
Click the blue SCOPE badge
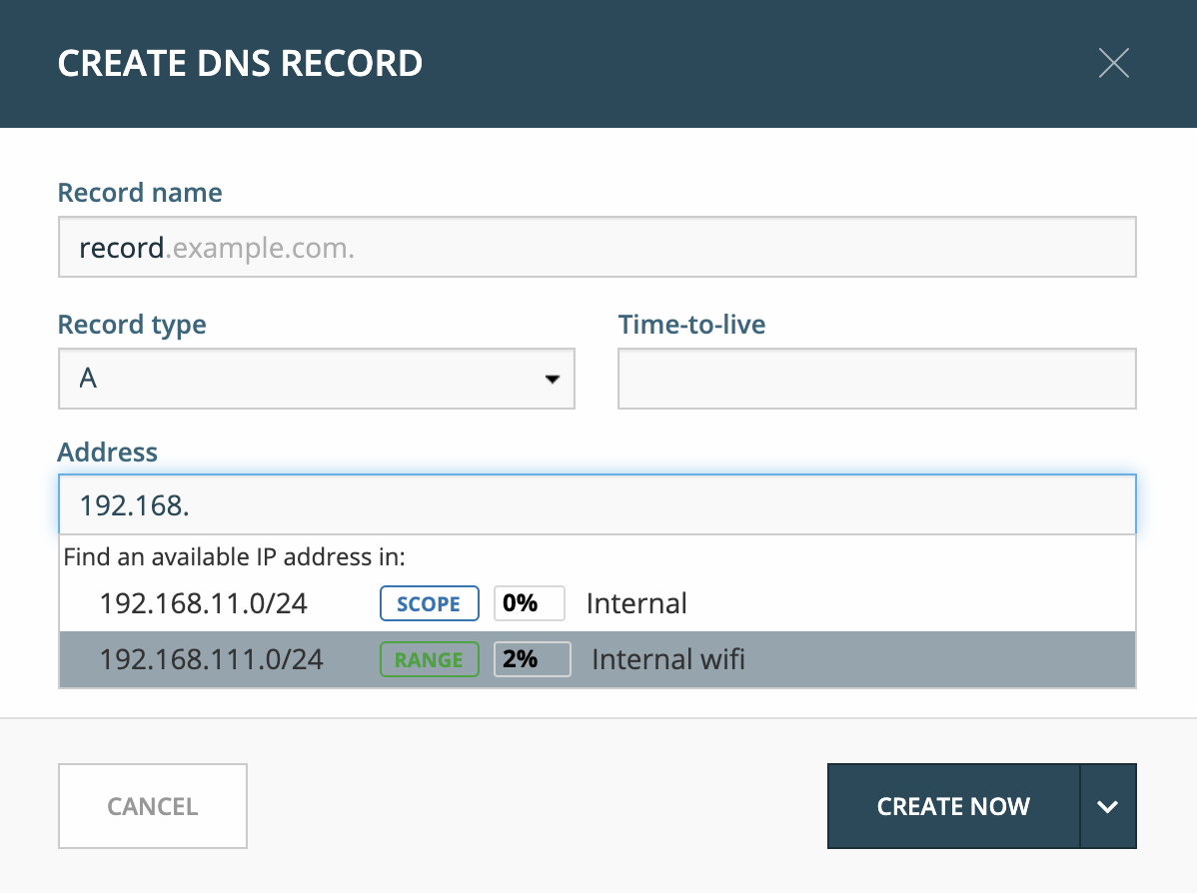(429, 603)
